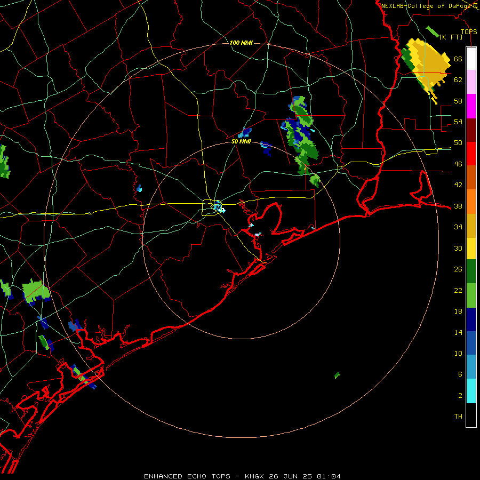480x480 pixels.
Task: Select the "54" legend value
Action: tap(458, 122)
